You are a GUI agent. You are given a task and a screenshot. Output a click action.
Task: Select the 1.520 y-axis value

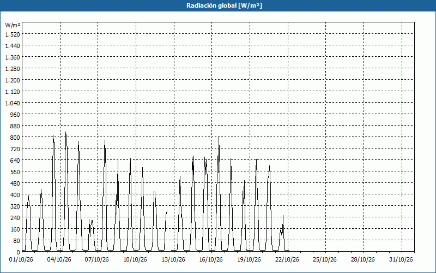tap(13, 34)
